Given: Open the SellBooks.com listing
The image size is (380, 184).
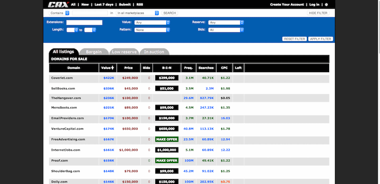Looking at the screenshot, I should 63,88.
